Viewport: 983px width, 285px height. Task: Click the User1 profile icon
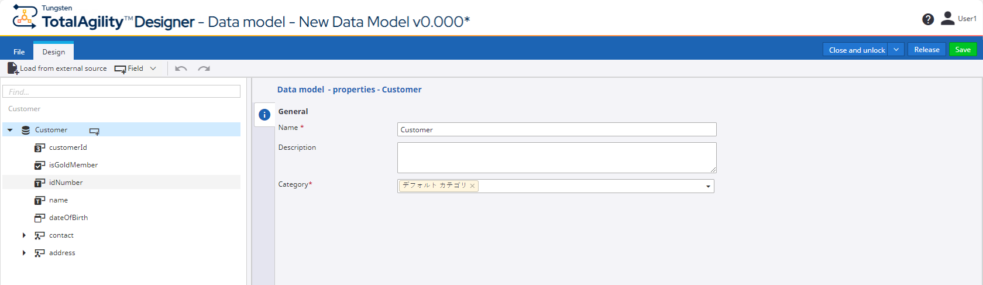(947, 19)
